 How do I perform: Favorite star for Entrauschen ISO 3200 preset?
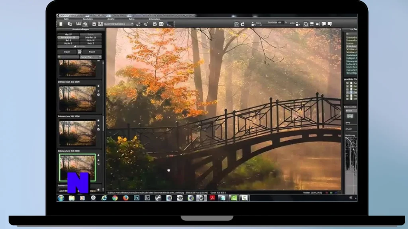pos(98,155)
